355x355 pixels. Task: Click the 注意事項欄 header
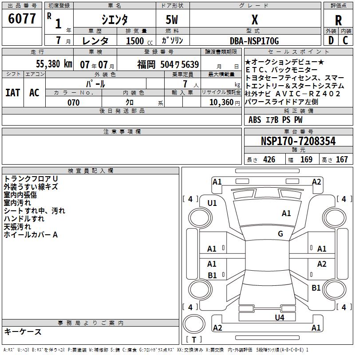[122, 131]
